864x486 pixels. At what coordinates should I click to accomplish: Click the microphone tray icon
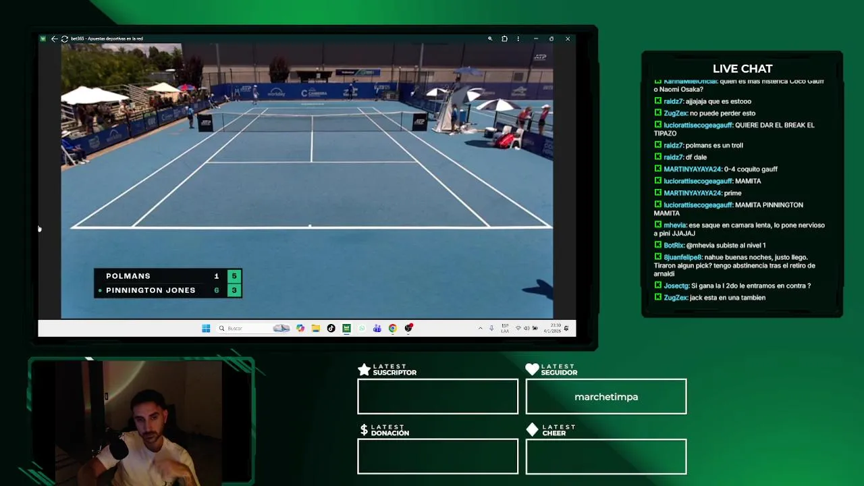click(x=491, y=328)
